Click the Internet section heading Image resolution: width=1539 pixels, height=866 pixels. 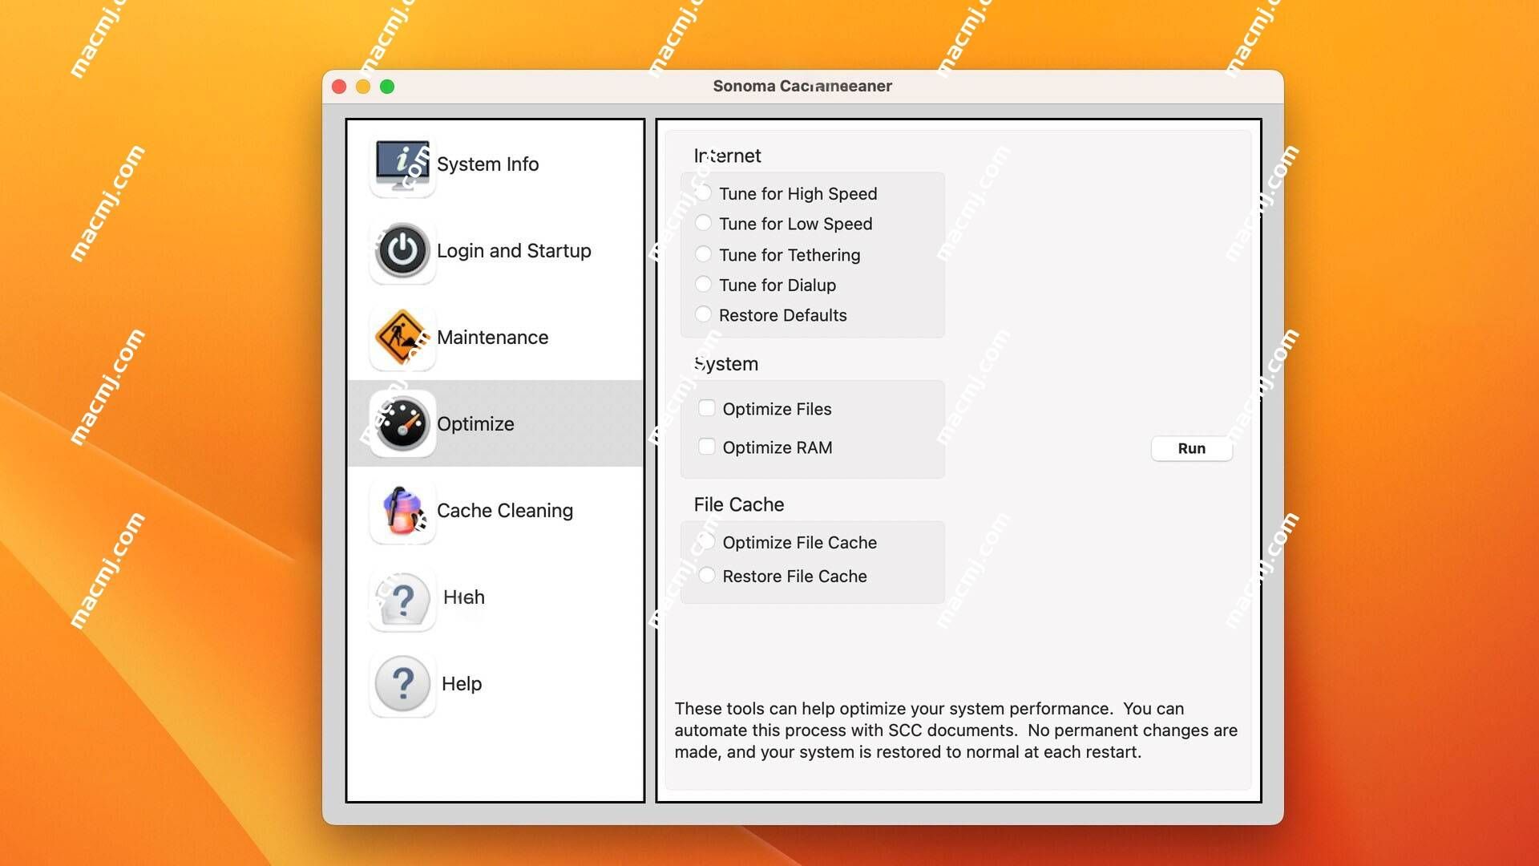(x=727, y=156)
